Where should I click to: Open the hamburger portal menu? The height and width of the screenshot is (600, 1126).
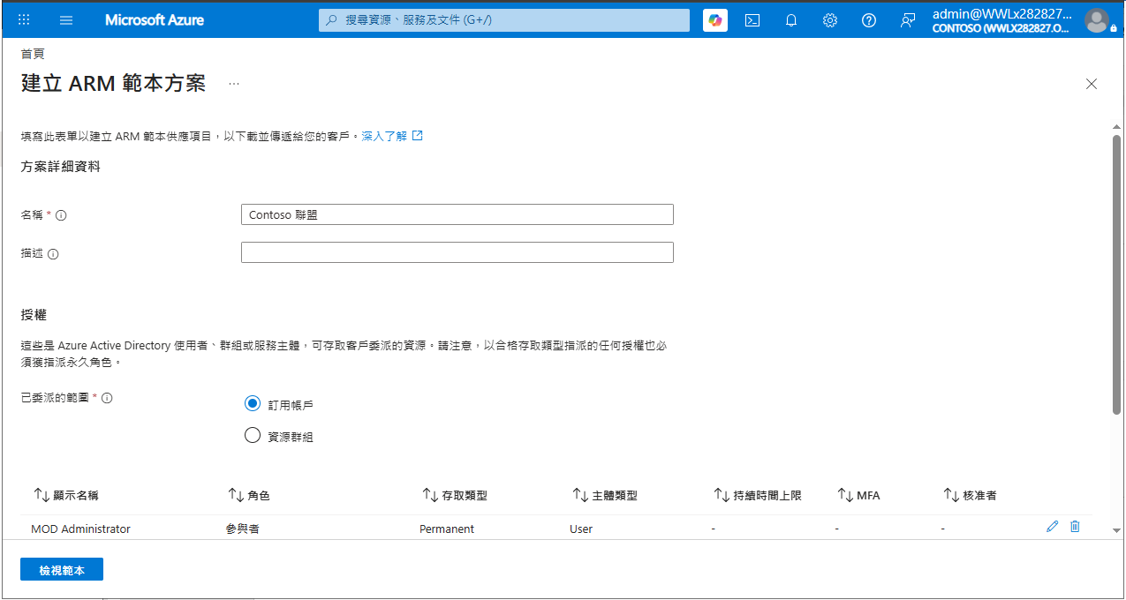point(66,19)
